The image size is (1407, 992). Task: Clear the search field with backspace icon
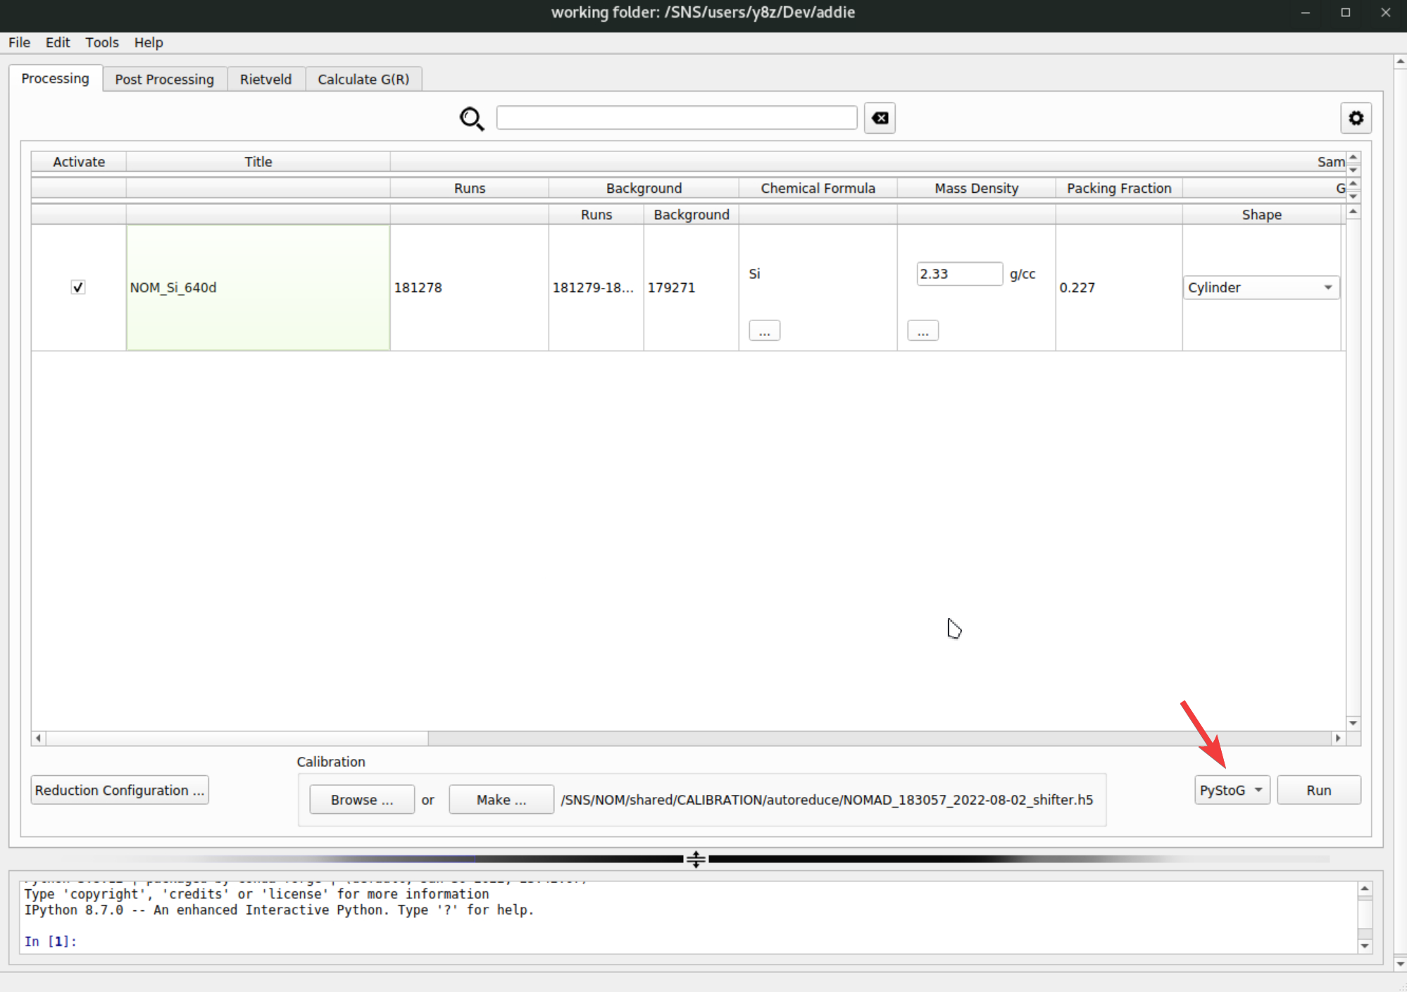[x=880, y=118]
